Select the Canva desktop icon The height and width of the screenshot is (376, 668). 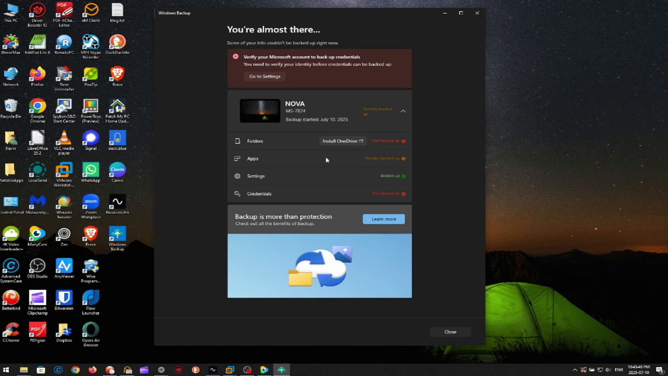pos(117,173)
